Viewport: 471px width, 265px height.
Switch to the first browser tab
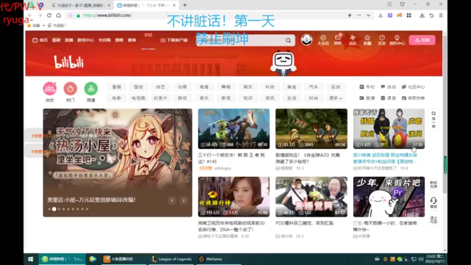coord(80,5)
